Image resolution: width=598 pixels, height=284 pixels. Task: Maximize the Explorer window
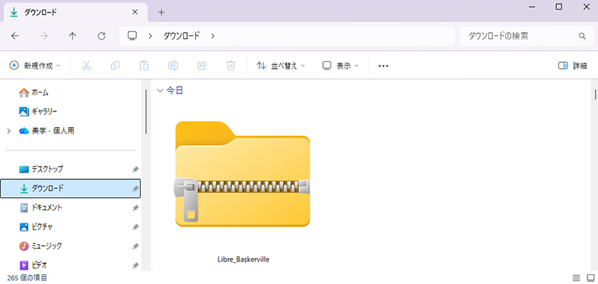pyautogui.click(x=558, y=7)
